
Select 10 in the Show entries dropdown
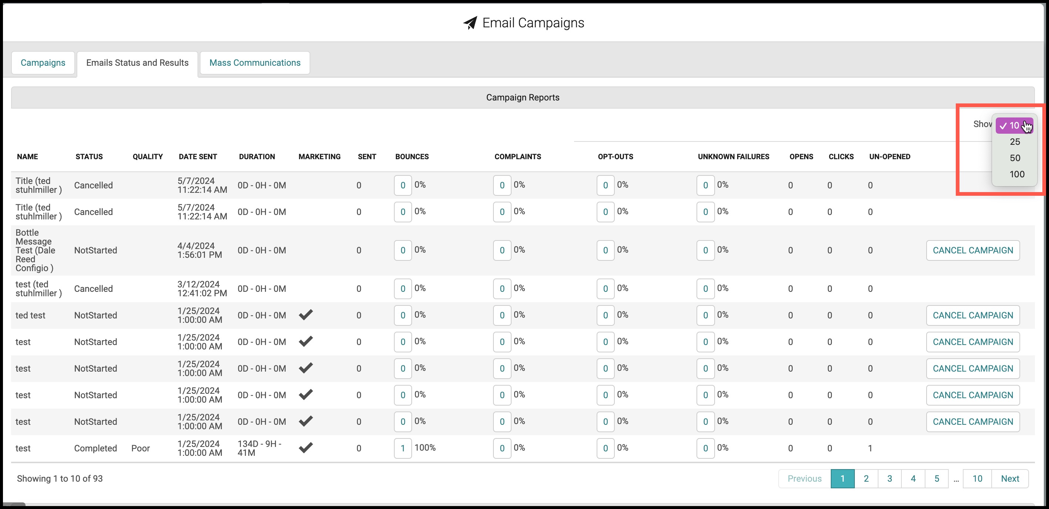(x=1014, y=126)
